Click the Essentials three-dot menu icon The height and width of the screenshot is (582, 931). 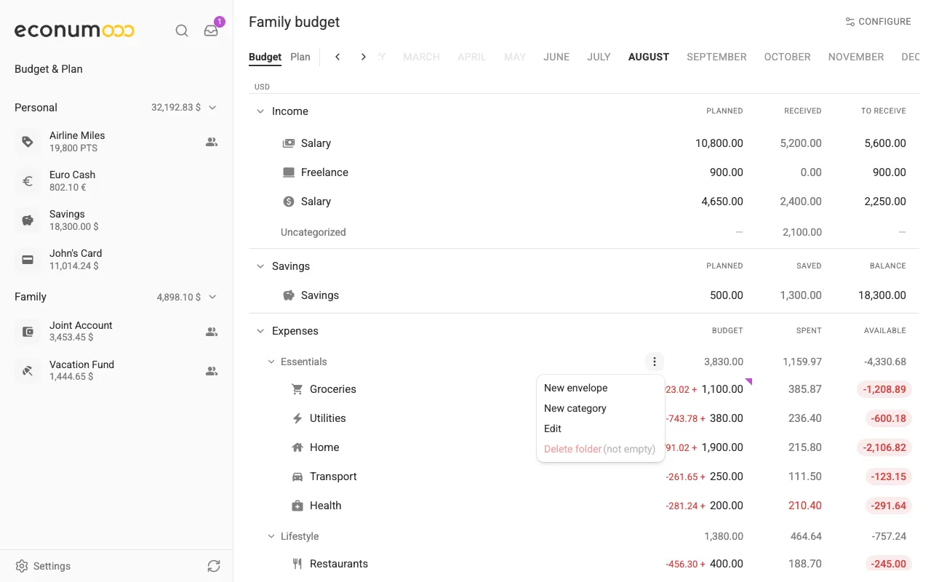point(655,362)
